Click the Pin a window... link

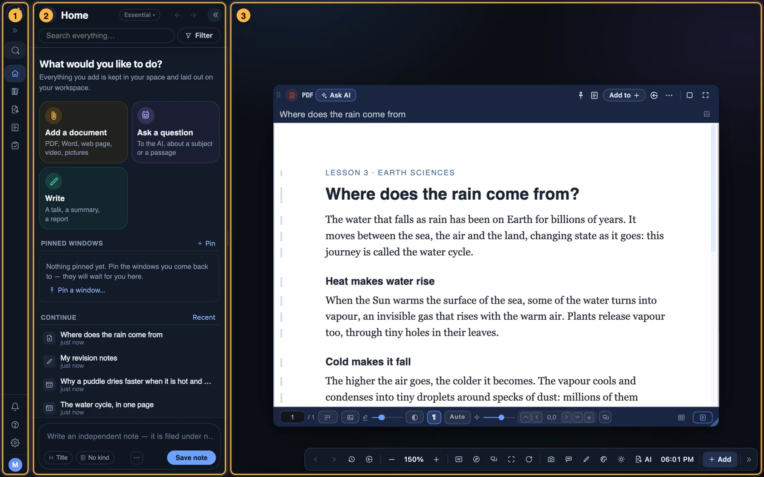coord(77,290)
